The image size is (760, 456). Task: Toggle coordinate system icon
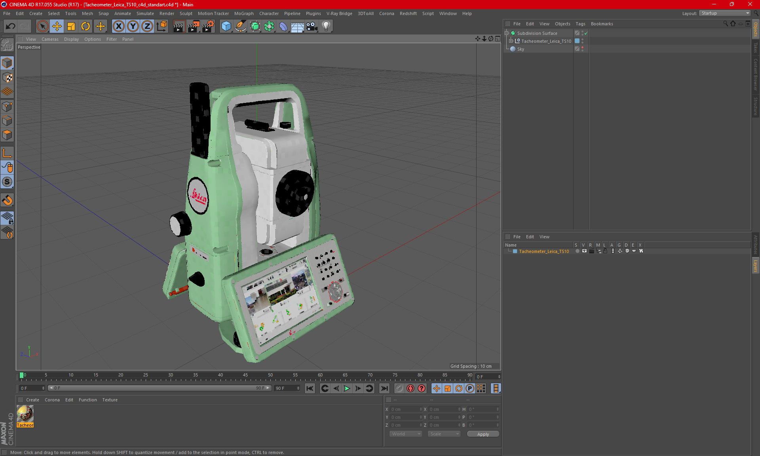(x=162, y=27)
